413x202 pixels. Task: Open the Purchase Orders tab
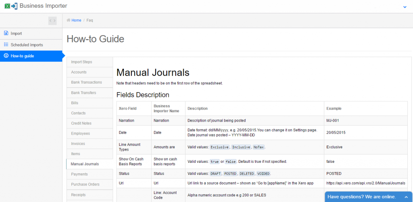click(x=90, y=184)
